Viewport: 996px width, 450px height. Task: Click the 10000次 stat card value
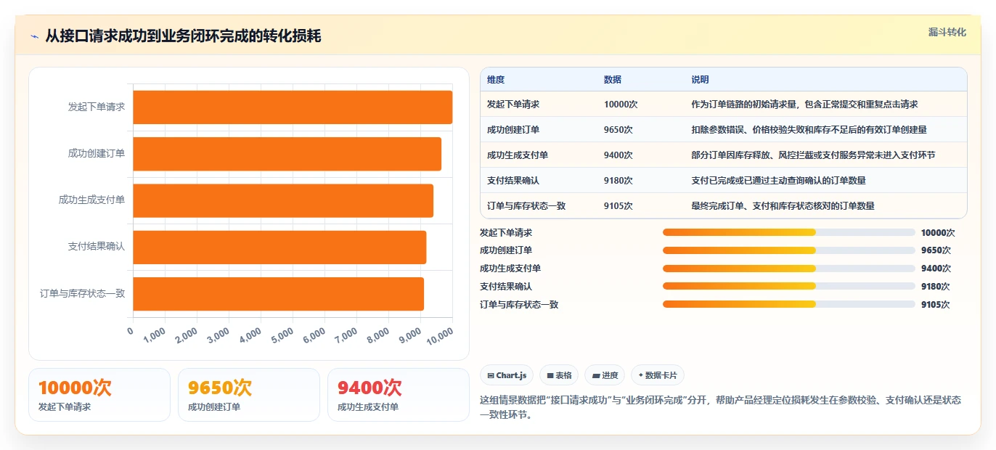tap(75, 388)
